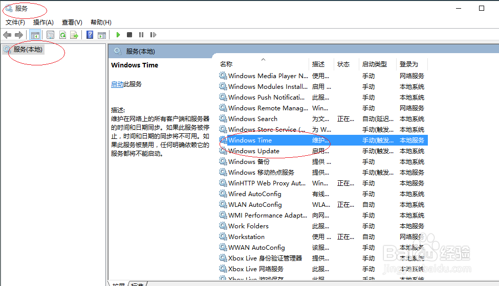Image resolution: width=499 pixels, height=286 pixels.
Task: Select Windows Push Notificati... service
Action: coord(323,98)
